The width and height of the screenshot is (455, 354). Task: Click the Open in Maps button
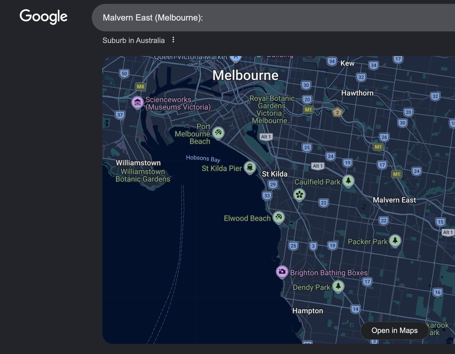(x=394, y=331)
